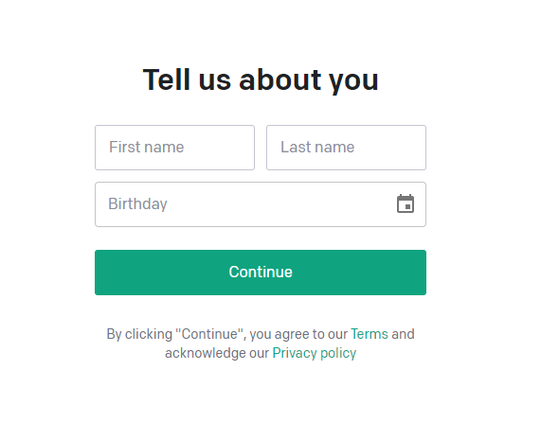
Task: View the Terms of use
Action: click(x=370, y=334)
